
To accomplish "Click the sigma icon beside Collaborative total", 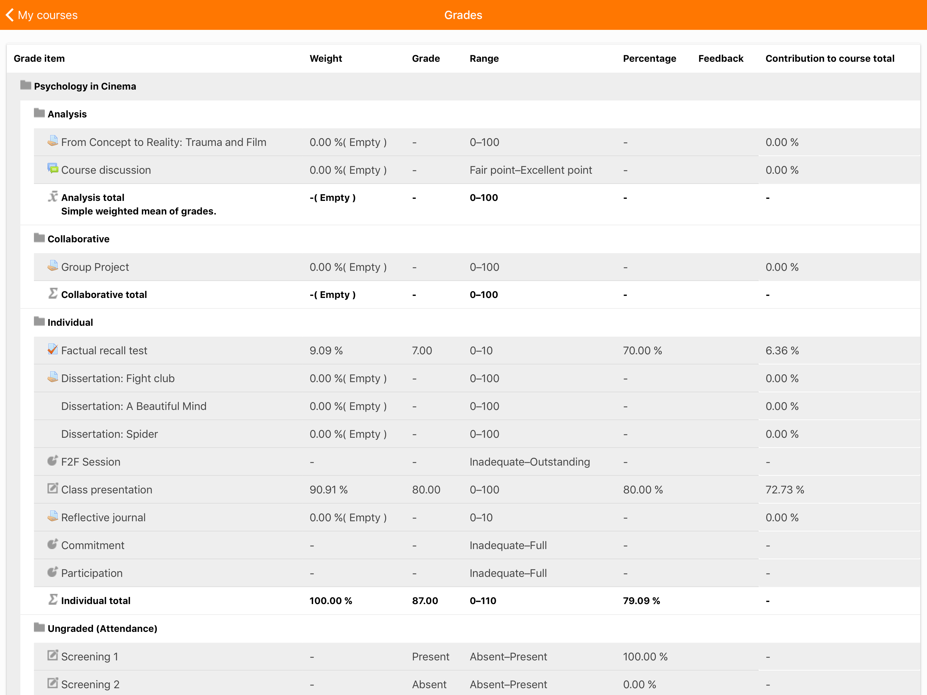I will pos(53,294).
